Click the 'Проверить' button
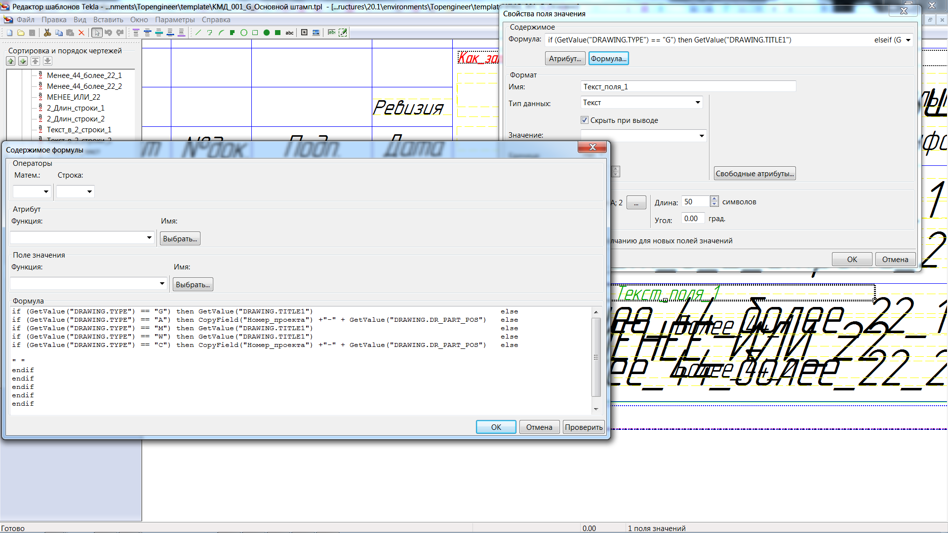Viewport: 948px width, 533px height. pos(584,427)
